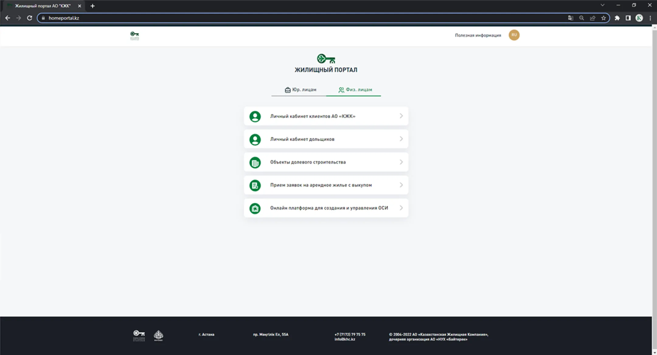Click the Baiterek emblem in the footer
The width and height of the screenshot is (657, 355).
coord(158,336)
